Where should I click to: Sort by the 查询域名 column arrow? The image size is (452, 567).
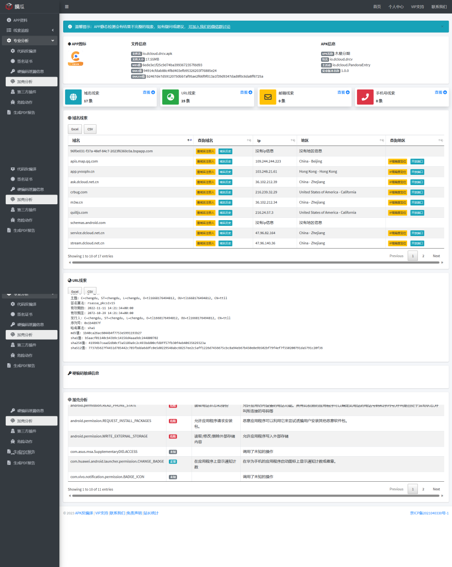tap(249, 140)
